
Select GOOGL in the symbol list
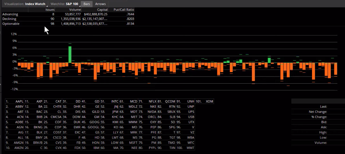click(x=94, y=127)
